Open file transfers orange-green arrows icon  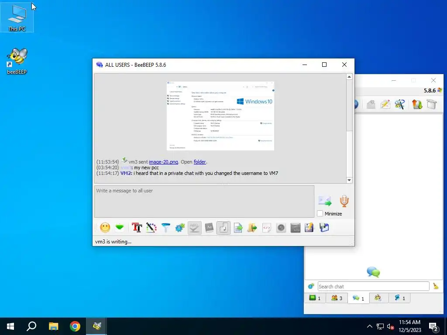pos(417,104)
